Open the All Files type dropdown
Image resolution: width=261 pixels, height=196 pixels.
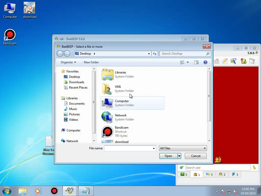click(183, 148)
